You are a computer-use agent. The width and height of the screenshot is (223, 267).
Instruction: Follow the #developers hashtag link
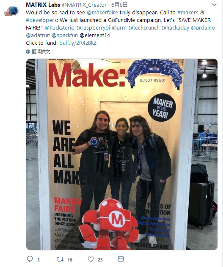[x=41, y=20]
